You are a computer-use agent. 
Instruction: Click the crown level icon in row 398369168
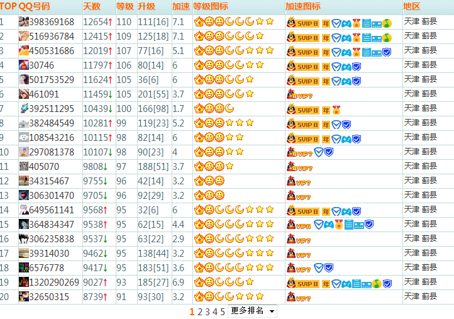point(199,22)
